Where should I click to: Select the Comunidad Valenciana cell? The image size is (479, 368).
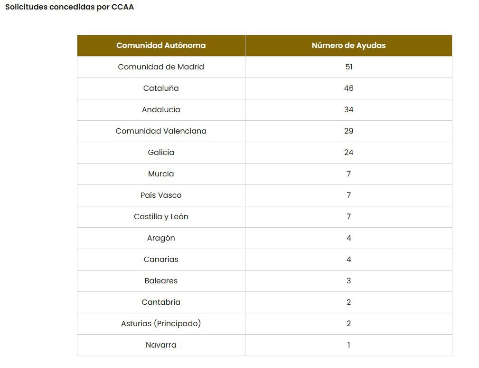tap(161, 131)
